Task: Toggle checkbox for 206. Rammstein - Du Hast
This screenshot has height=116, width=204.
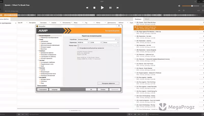Action: [x=135, y=36]
